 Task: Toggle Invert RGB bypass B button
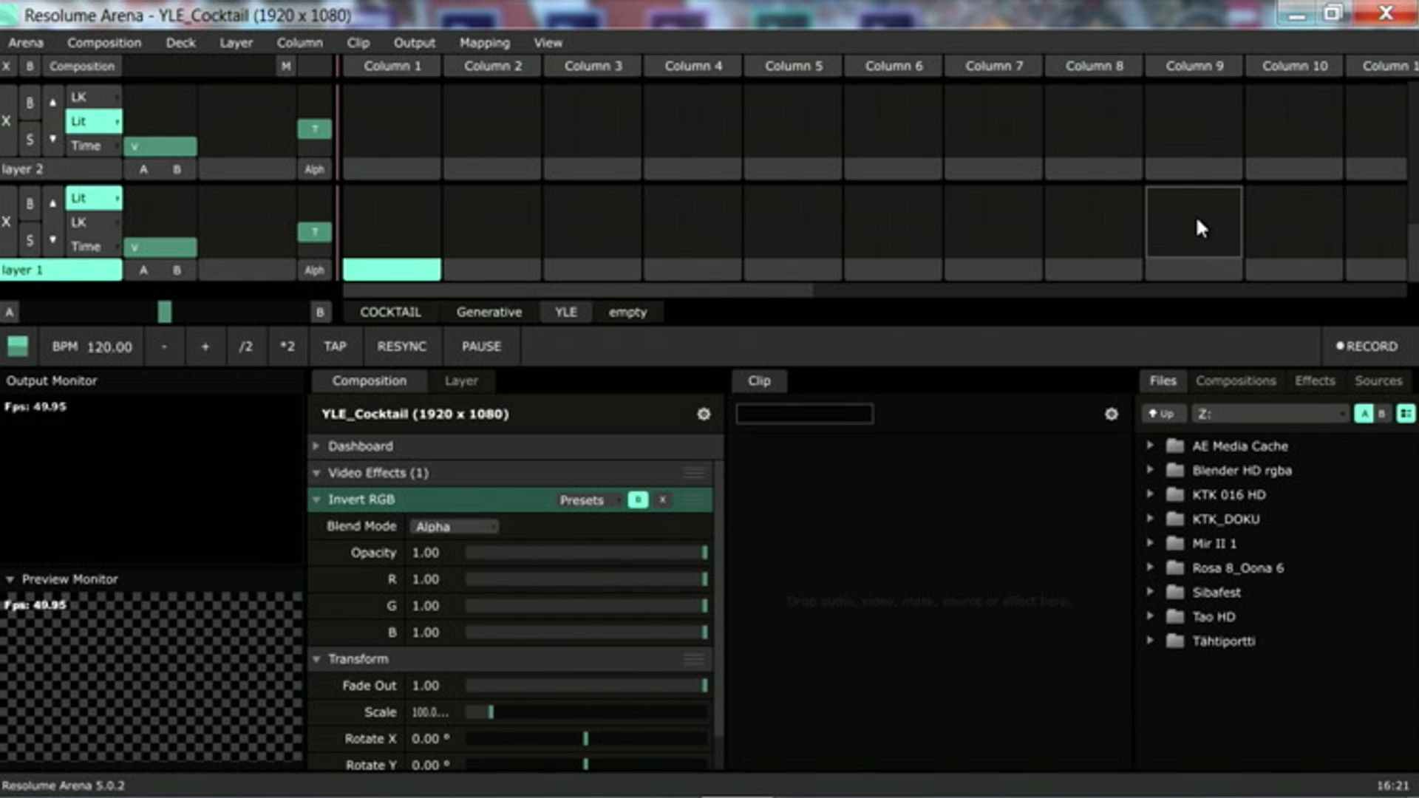pos(637,500)
